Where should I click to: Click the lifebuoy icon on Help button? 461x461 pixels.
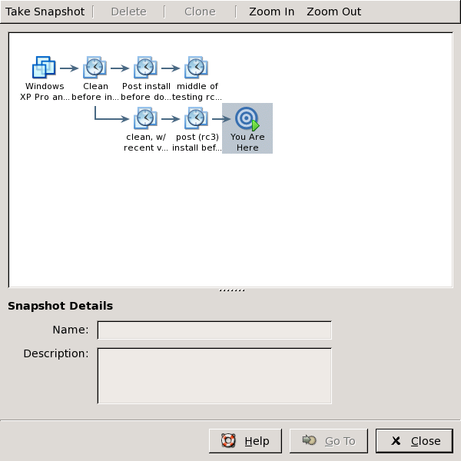coord(228,441)
